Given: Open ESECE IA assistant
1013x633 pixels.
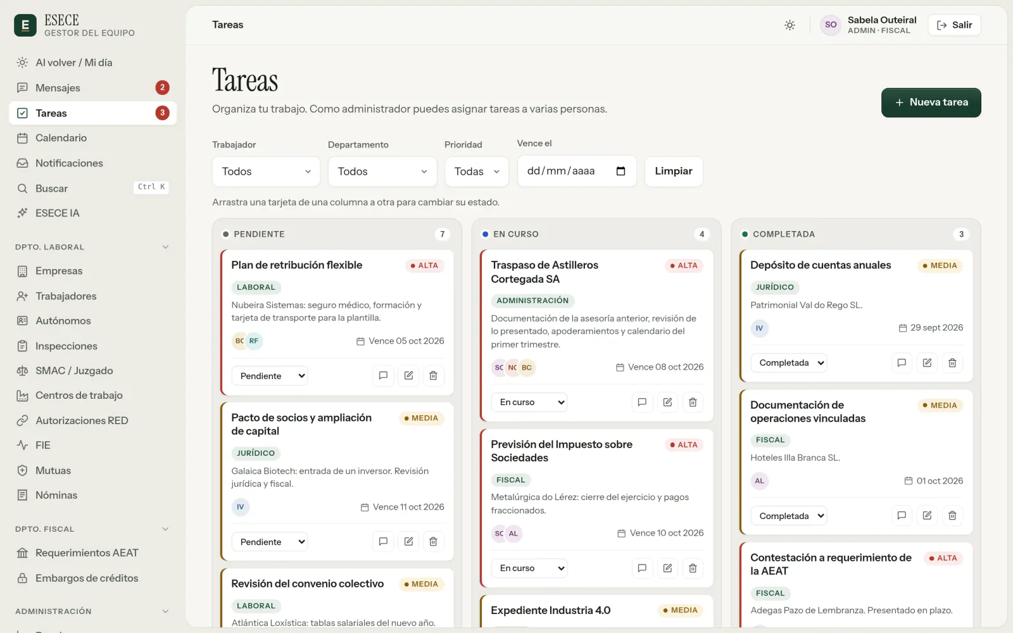Looking at the screenshot, I should coord(92,213).
